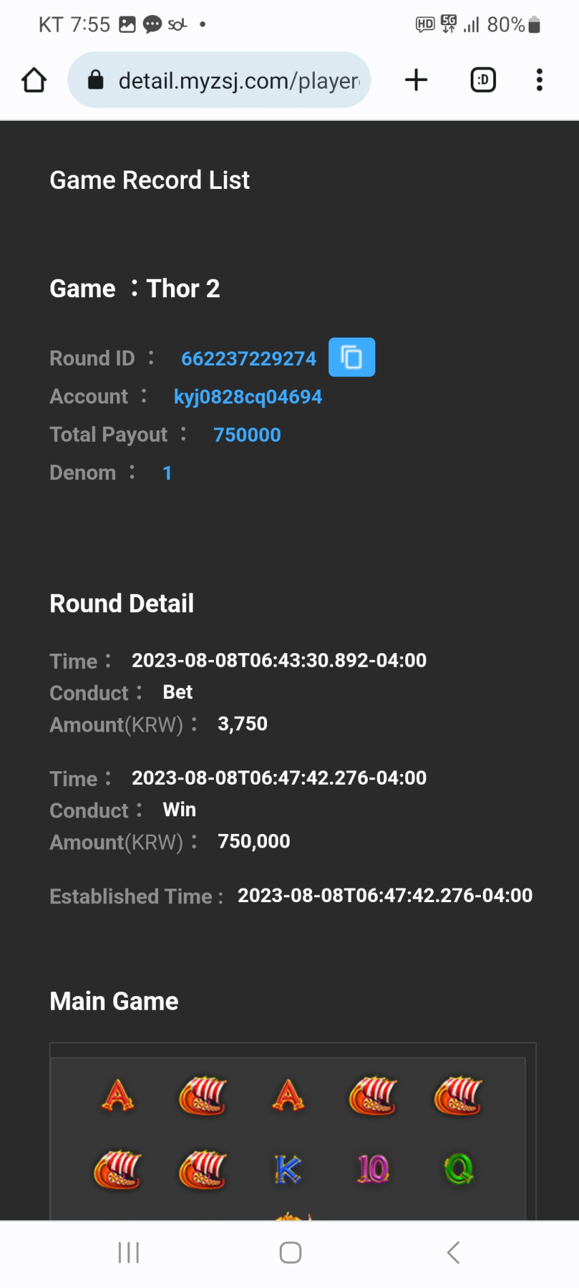Tap the message notification icon
The width and height of the screenshot is (579, 1288).
coord(152,25)
